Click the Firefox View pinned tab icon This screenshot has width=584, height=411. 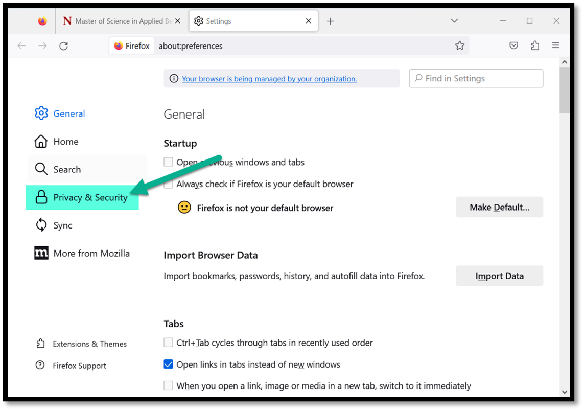click(x=42, y=21)
